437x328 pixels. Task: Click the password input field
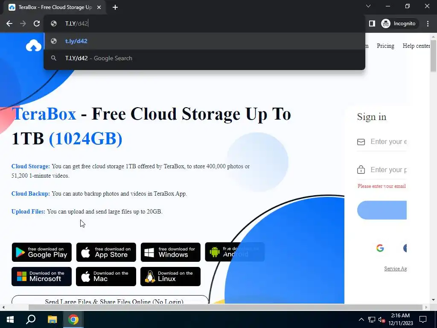click(x=382, y=170)
